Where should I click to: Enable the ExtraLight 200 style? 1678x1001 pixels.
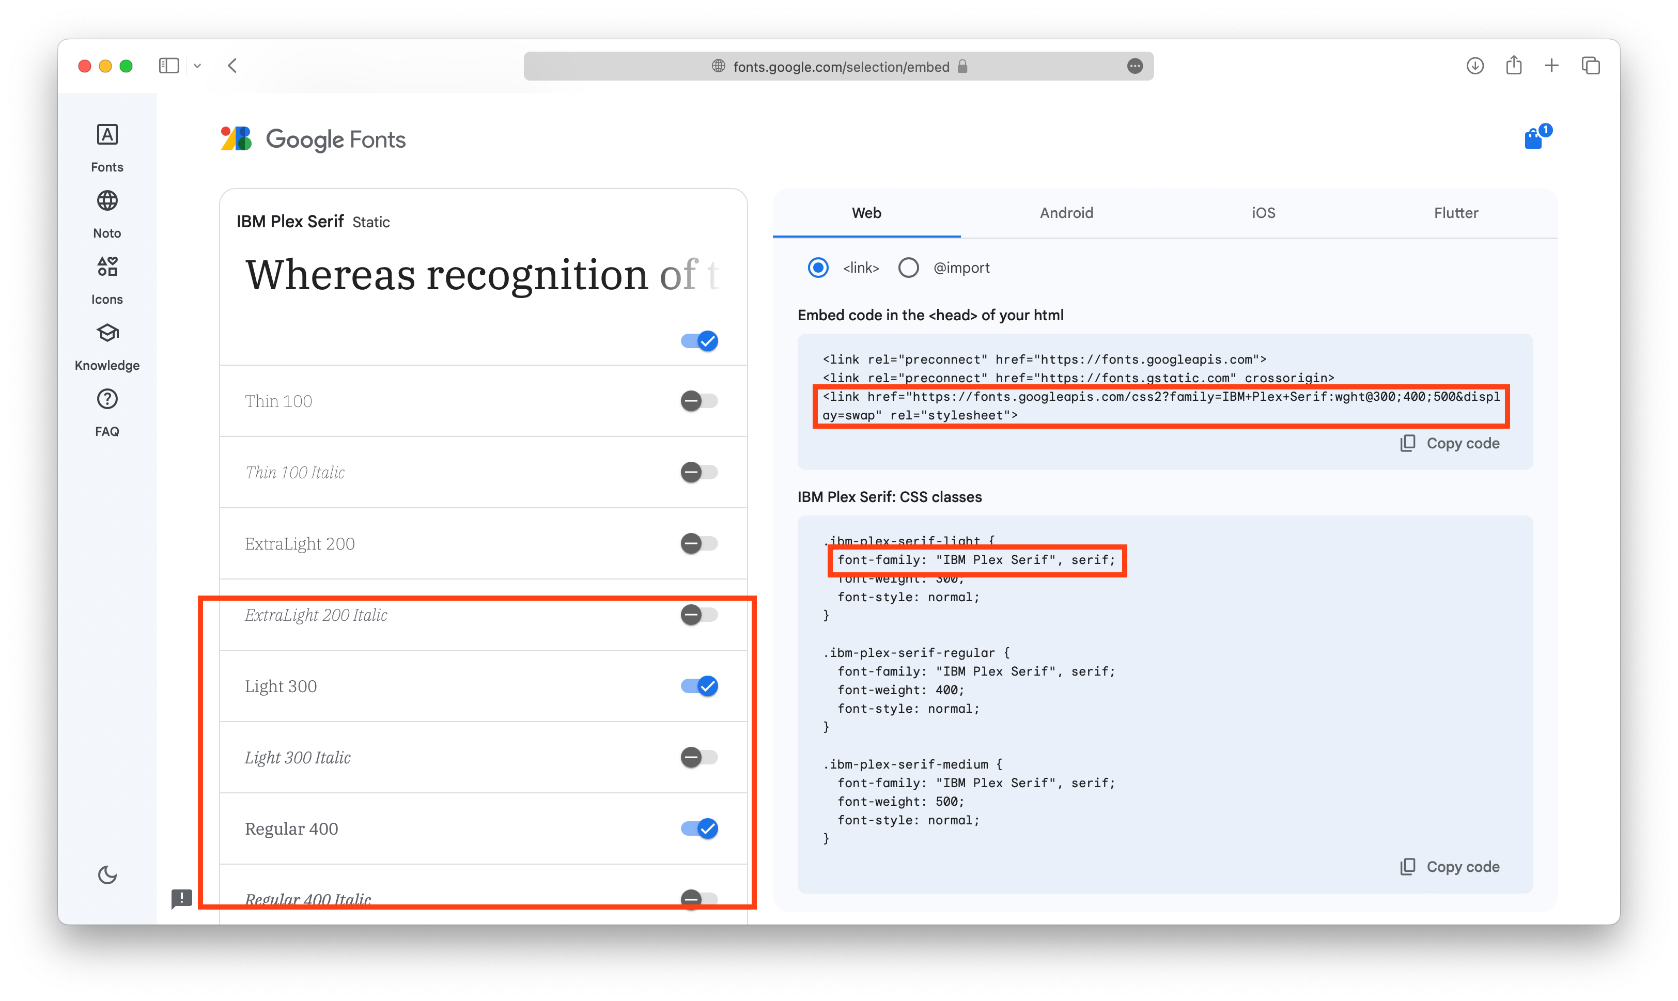tap(699, 544)
